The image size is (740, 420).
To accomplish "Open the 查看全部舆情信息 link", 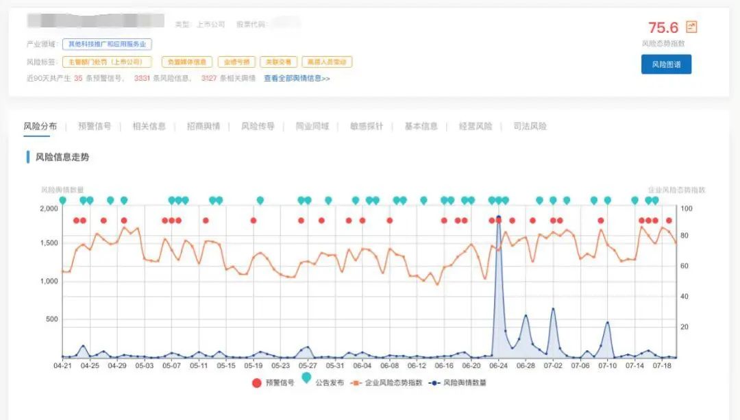I will click(297, 78).
